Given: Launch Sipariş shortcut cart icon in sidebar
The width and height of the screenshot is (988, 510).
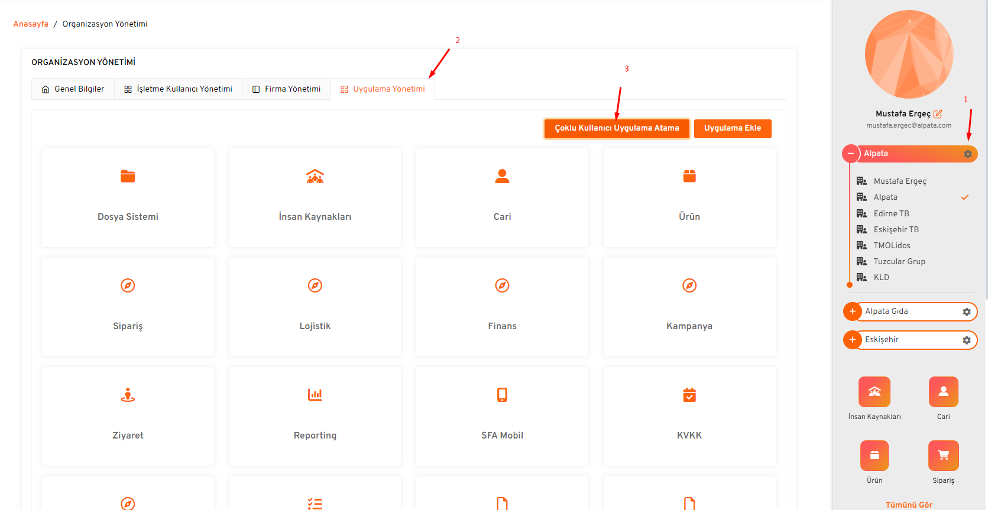Looking at the screenshot, I should (x=943, y=456).
